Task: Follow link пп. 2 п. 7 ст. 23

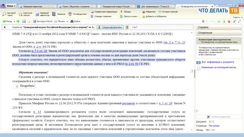Action: click(175, 42)
